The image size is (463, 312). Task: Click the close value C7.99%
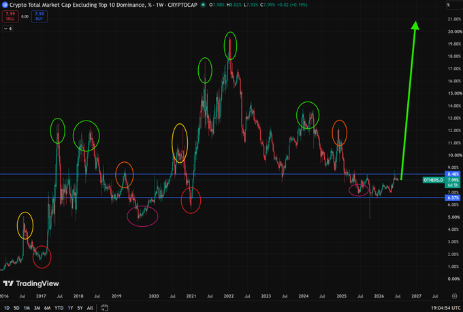pos(268,5)
